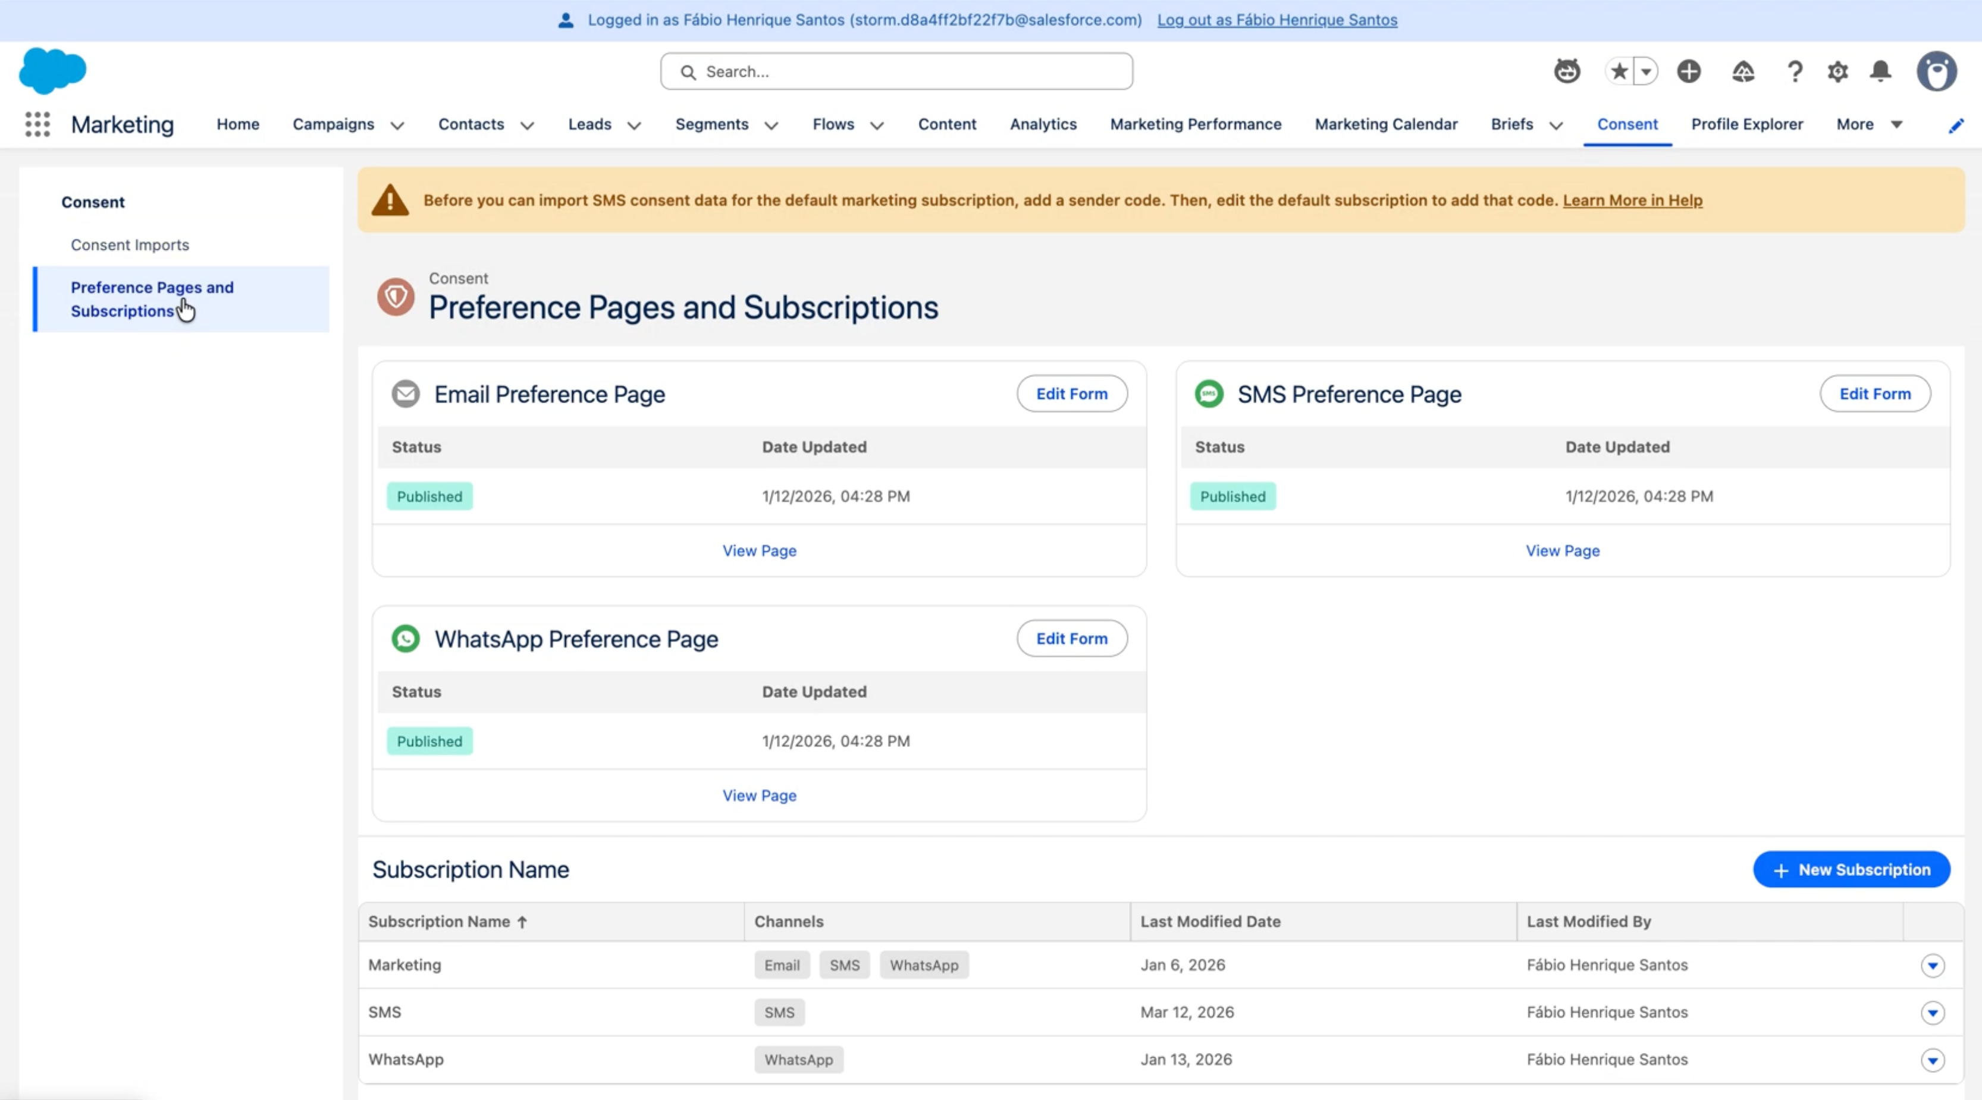The width and height of the screenshot is (1982, 1100).
Task: Expand the Campaigns nav chevron
Action: (397, 125)
